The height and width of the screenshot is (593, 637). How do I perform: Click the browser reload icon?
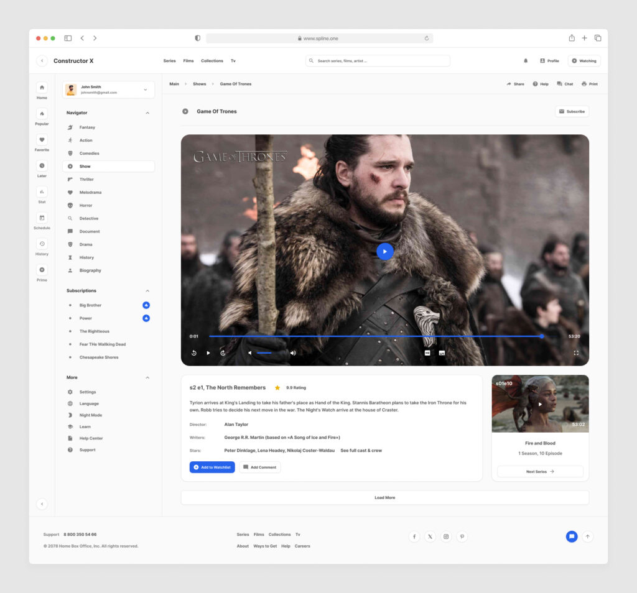click(x=427, y=39)
